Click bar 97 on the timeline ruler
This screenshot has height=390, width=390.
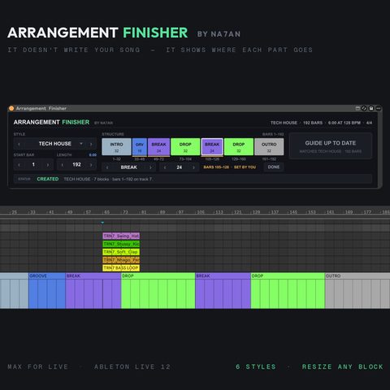[180, 212]
